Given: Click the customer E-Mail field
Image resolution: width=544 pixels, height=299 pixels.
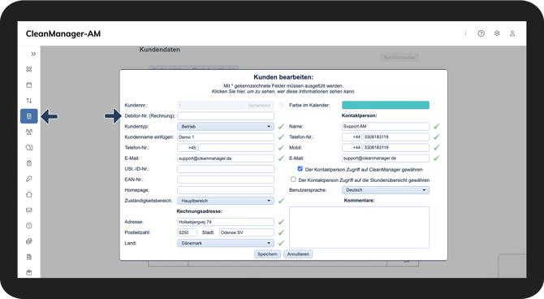Looking at the screenshot, I should [x=226, y=158].
